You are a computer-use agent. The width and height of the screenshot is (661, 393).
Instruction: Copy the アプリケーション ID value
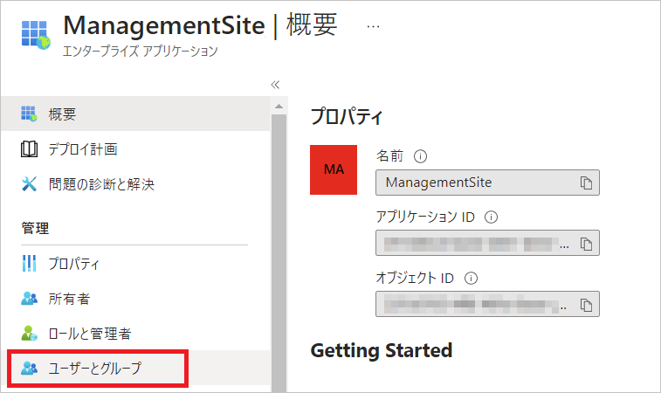586,244
